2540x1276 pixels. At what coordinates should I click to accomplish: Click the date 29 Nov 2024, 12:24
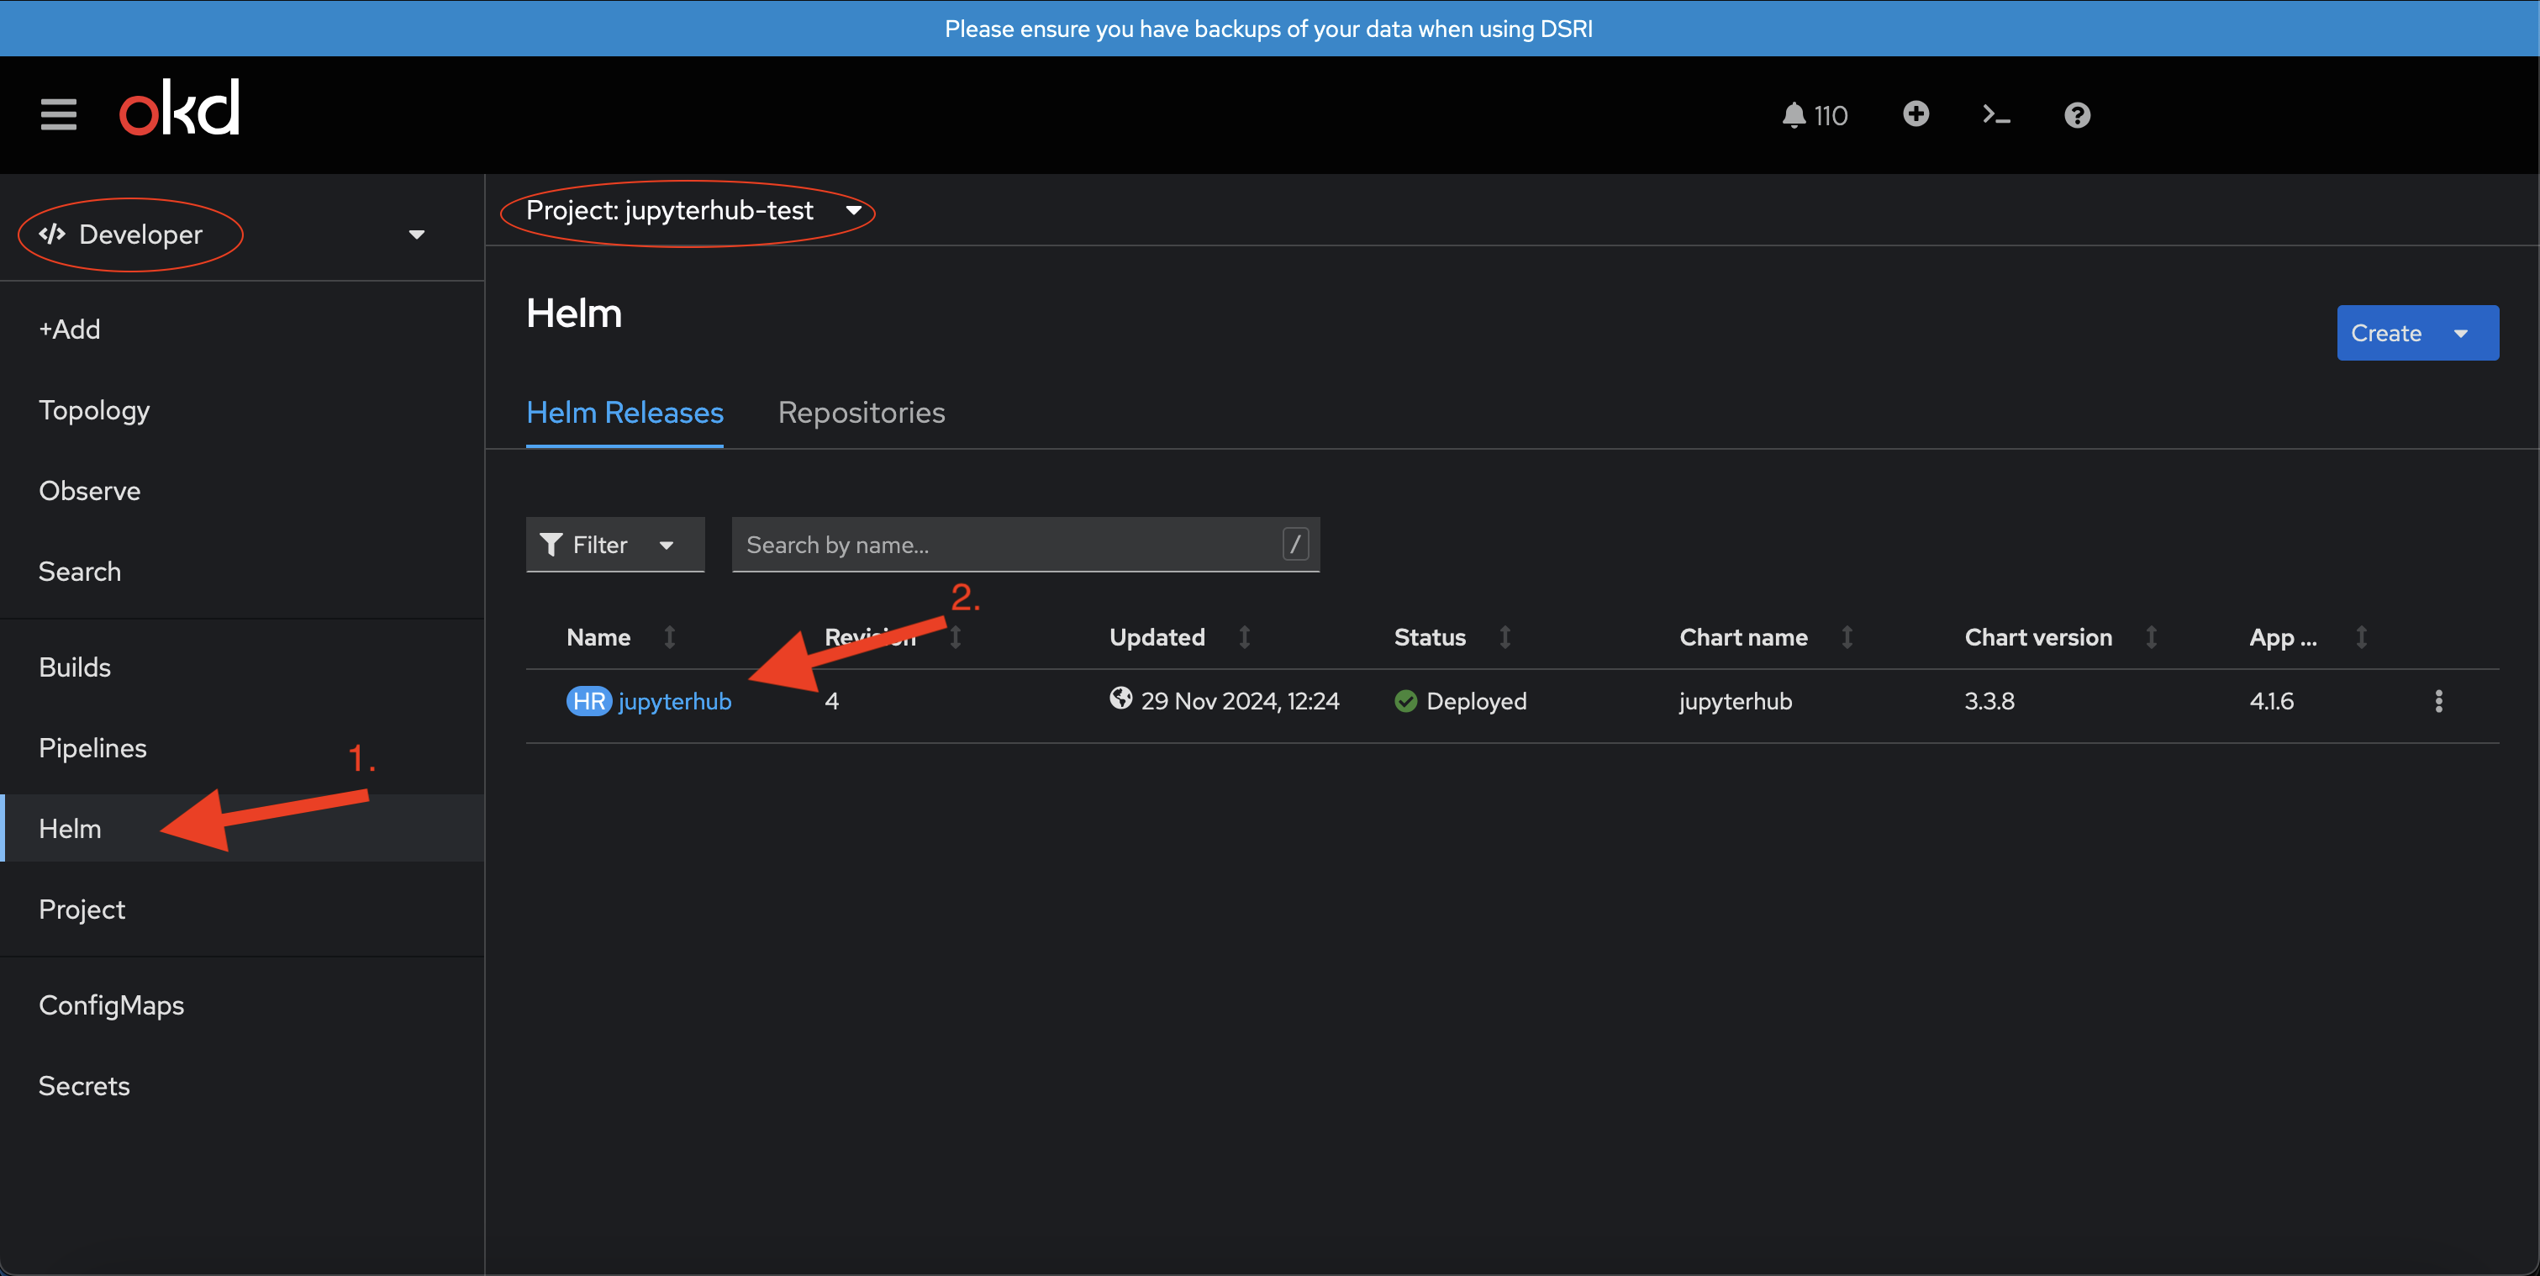tap(1240, 701)
